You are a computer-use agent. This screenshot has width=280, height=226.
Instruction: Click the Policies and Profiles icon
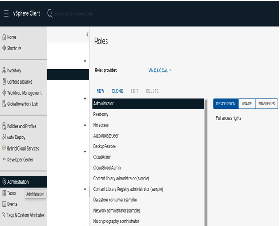4,126
